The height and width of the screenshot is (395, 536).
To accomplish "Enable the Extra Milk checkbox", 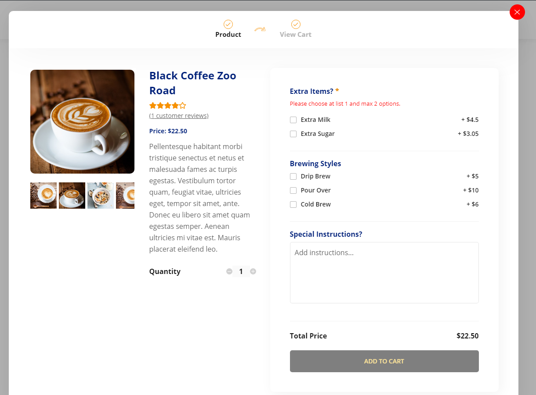I will (x=293, y=120).
